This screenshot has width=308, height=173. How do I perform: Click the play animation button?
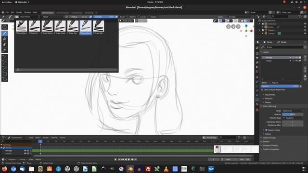129,160
